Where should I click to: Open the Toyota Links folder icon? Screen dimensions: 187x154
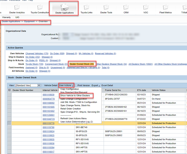[x=86, y=7]
